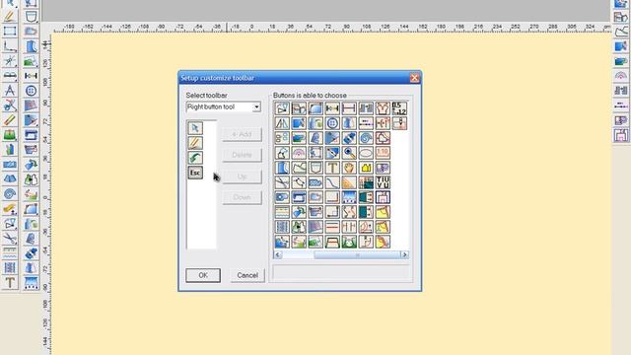Click the empty description field beside Cancel
This screenshot has height=355, width=631.
tap(341, 272)
